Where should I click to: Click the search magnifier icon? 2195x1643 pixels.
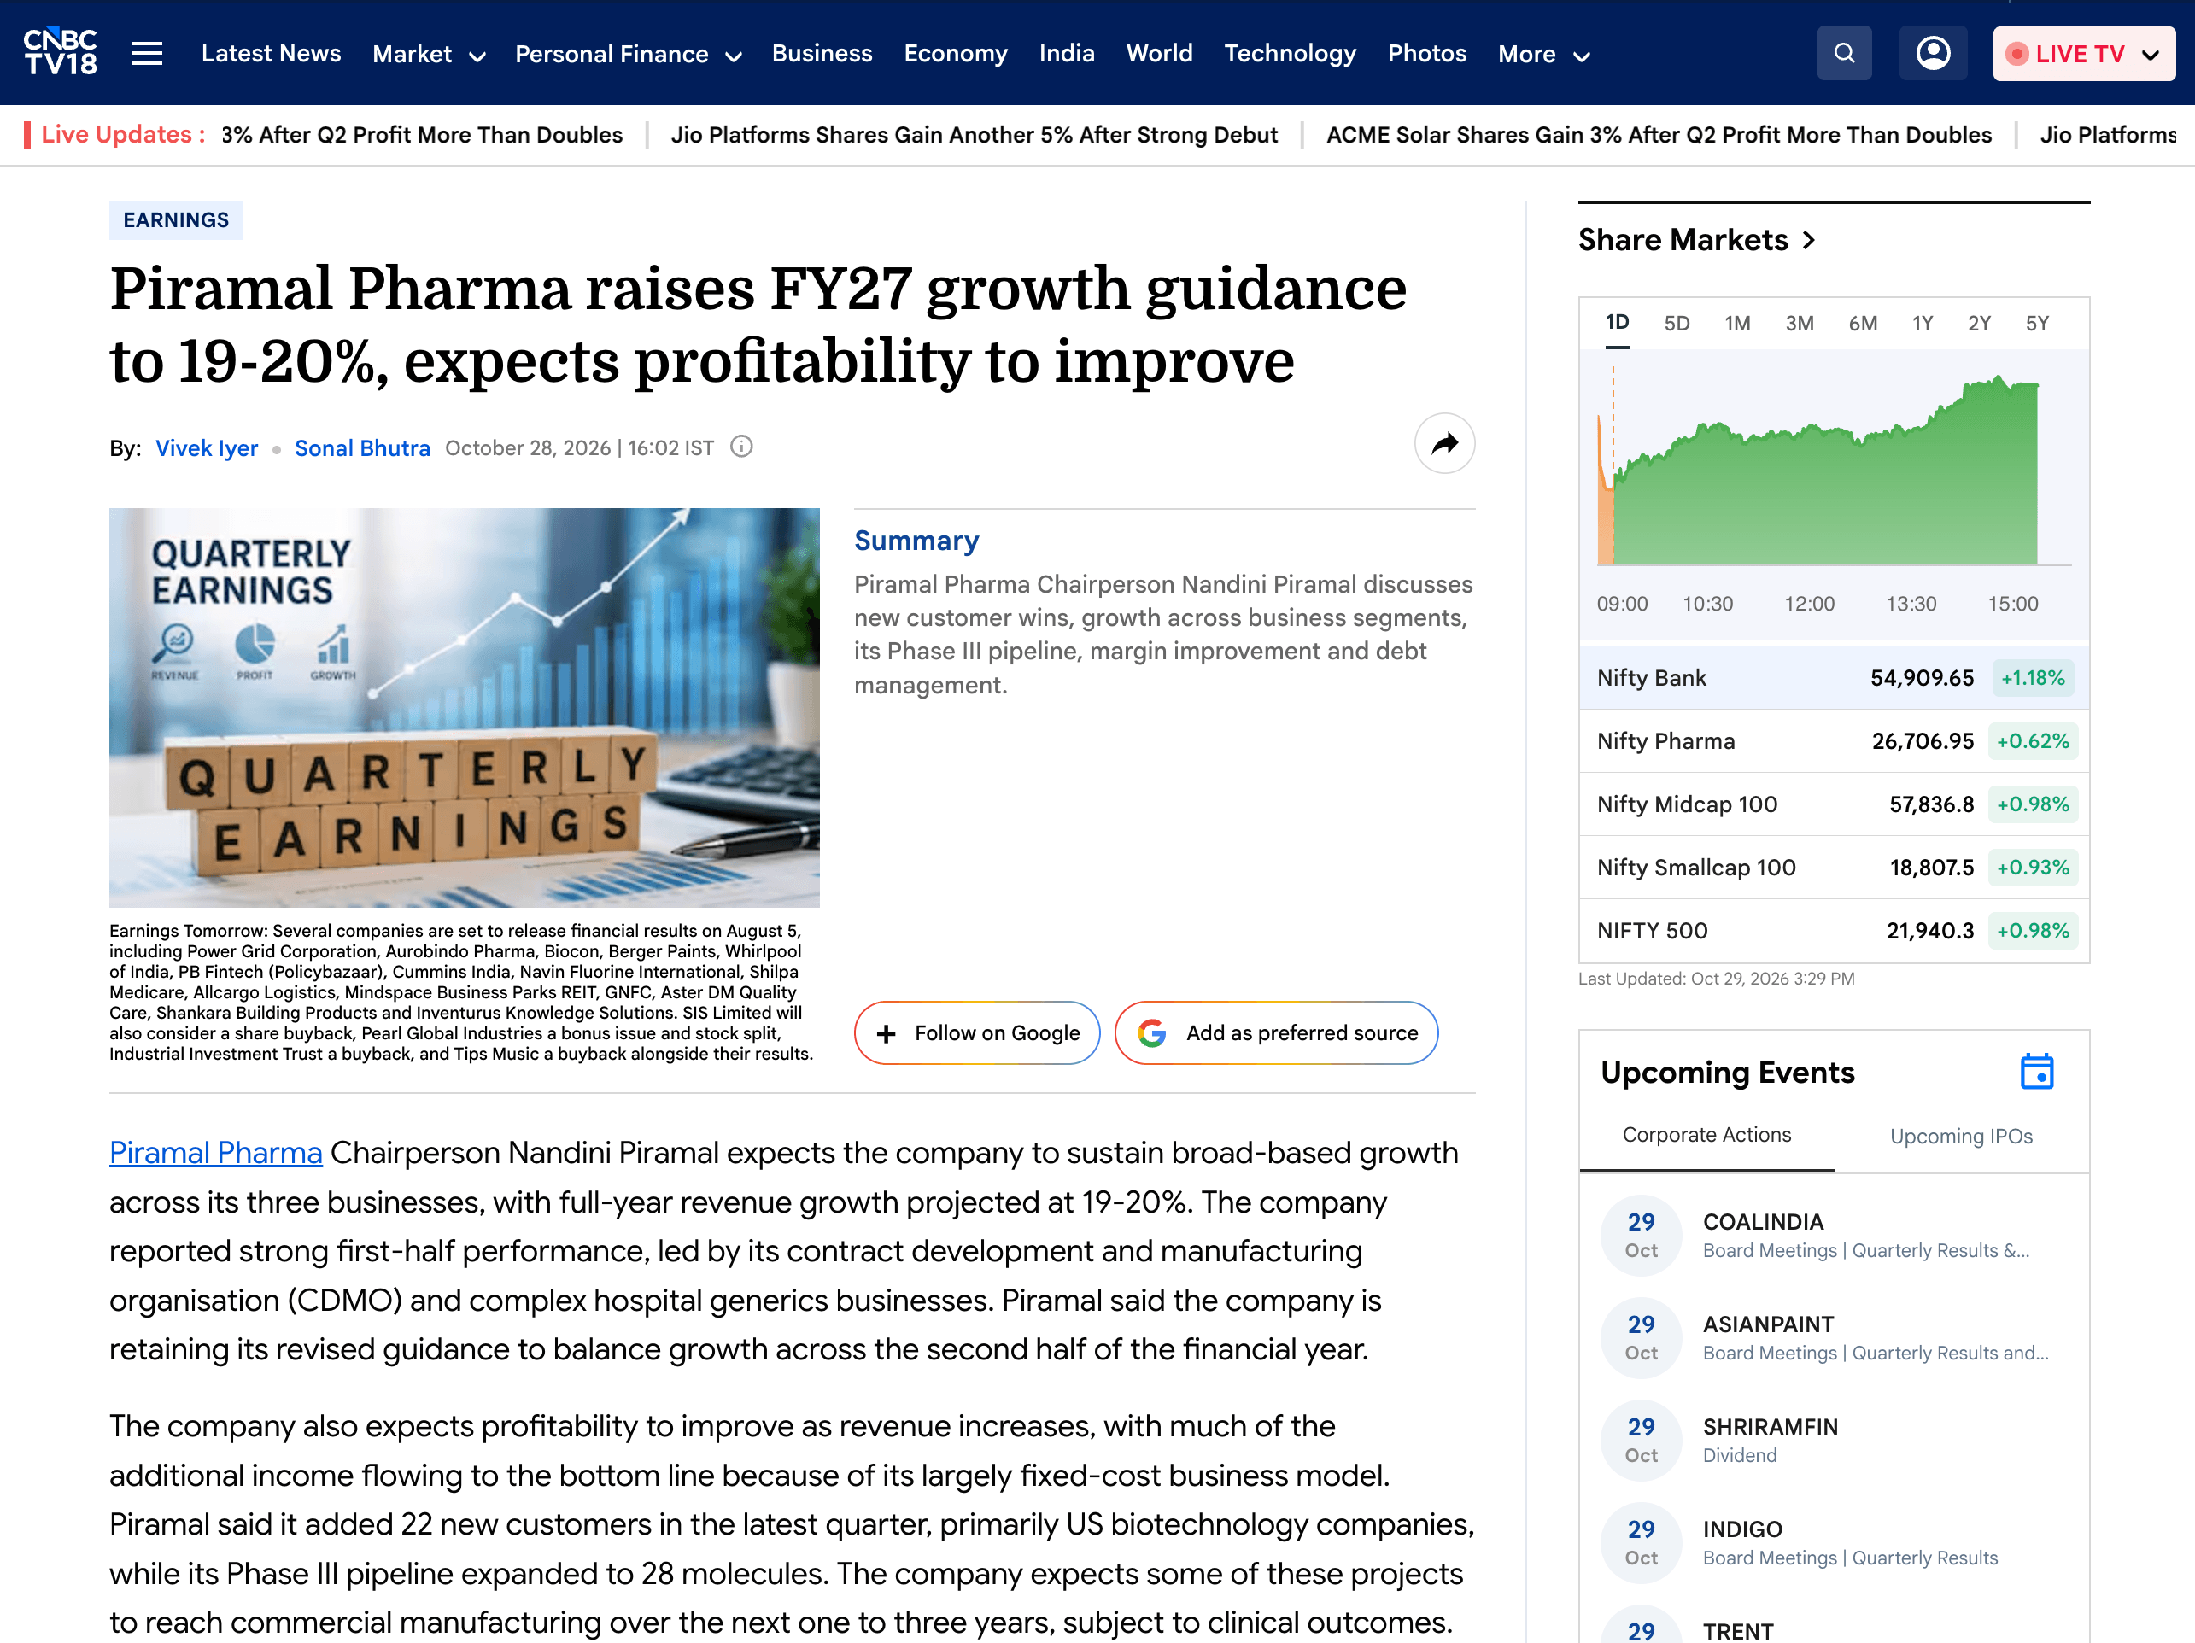1844,53
